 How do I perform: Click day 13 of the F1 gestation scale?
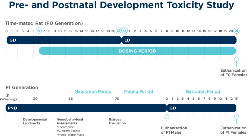tap(236, 99)
